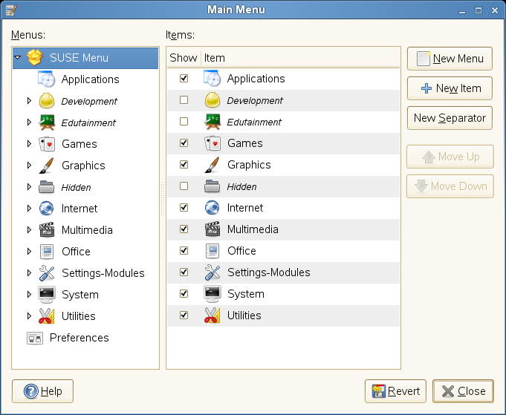Click the Utilities icon in Items list

(212, 316)
